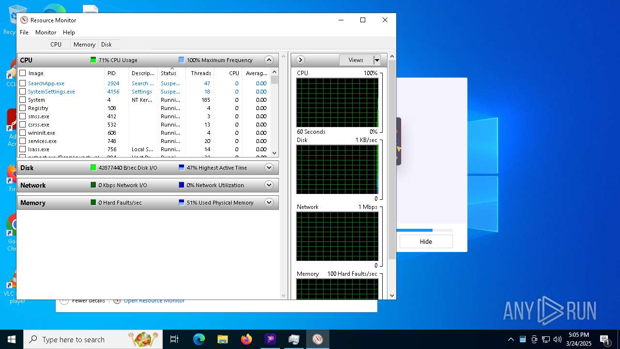Open the network tray icon
The image size is (620, 349).
pyautogui.click(x=546, y=339)
